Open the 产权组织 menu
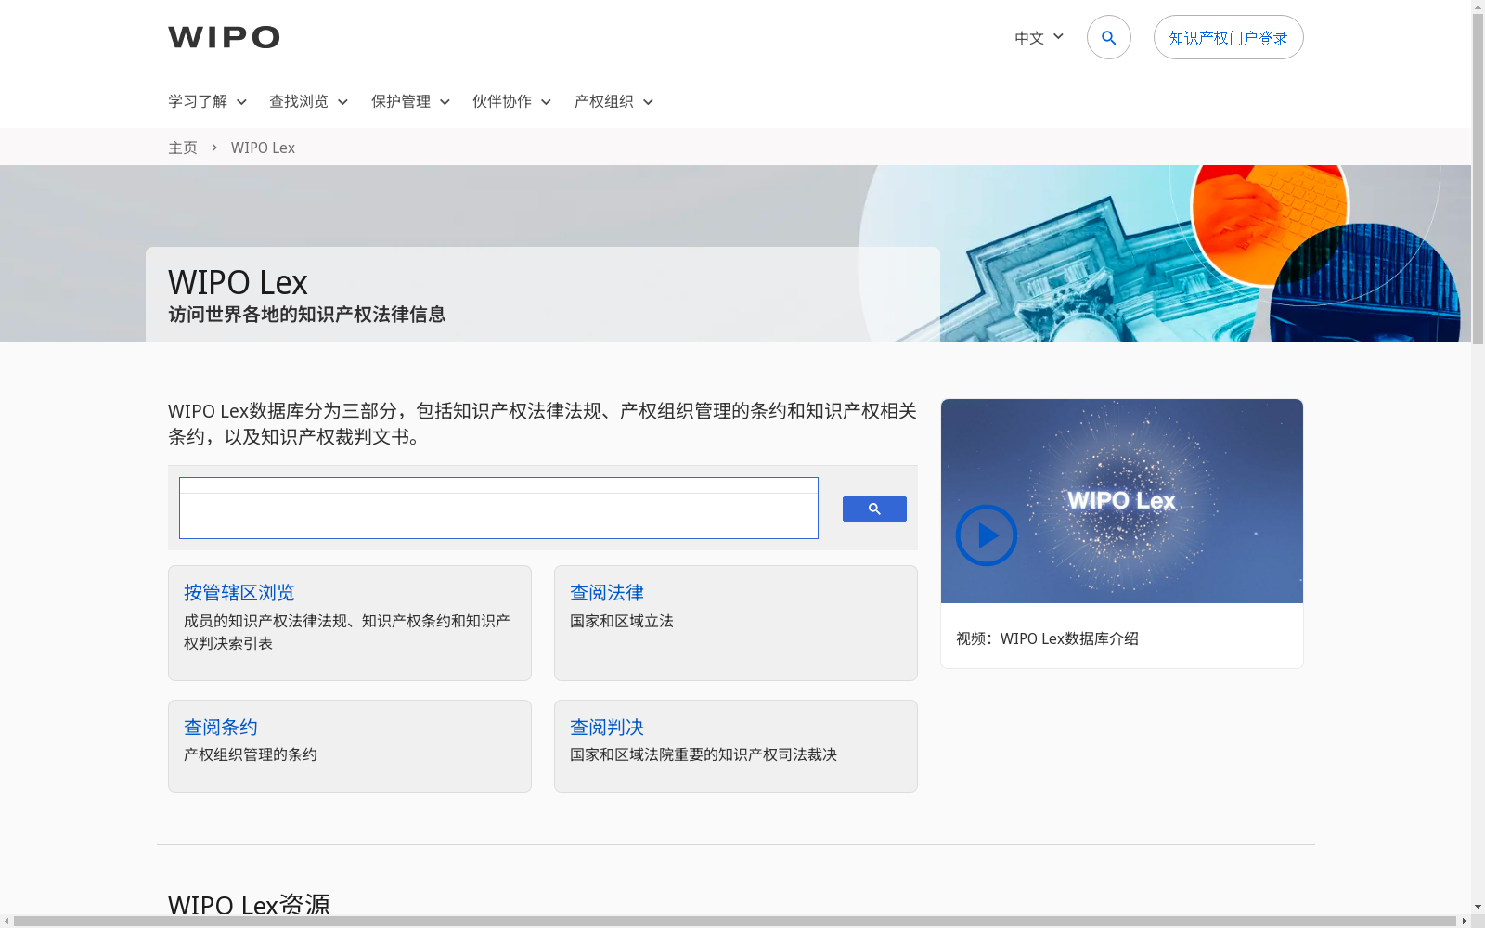The width and height of the screenshot is (1485, 928). click(612, 102)
